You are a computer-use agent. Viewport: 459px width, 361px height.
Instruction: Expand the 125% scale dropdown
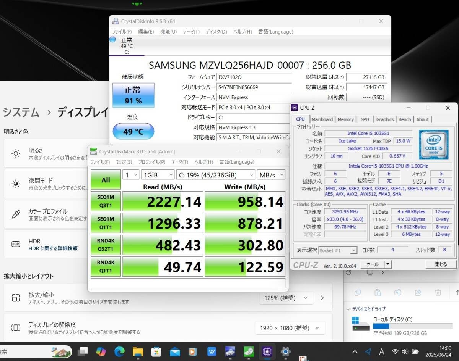[286, 298]
